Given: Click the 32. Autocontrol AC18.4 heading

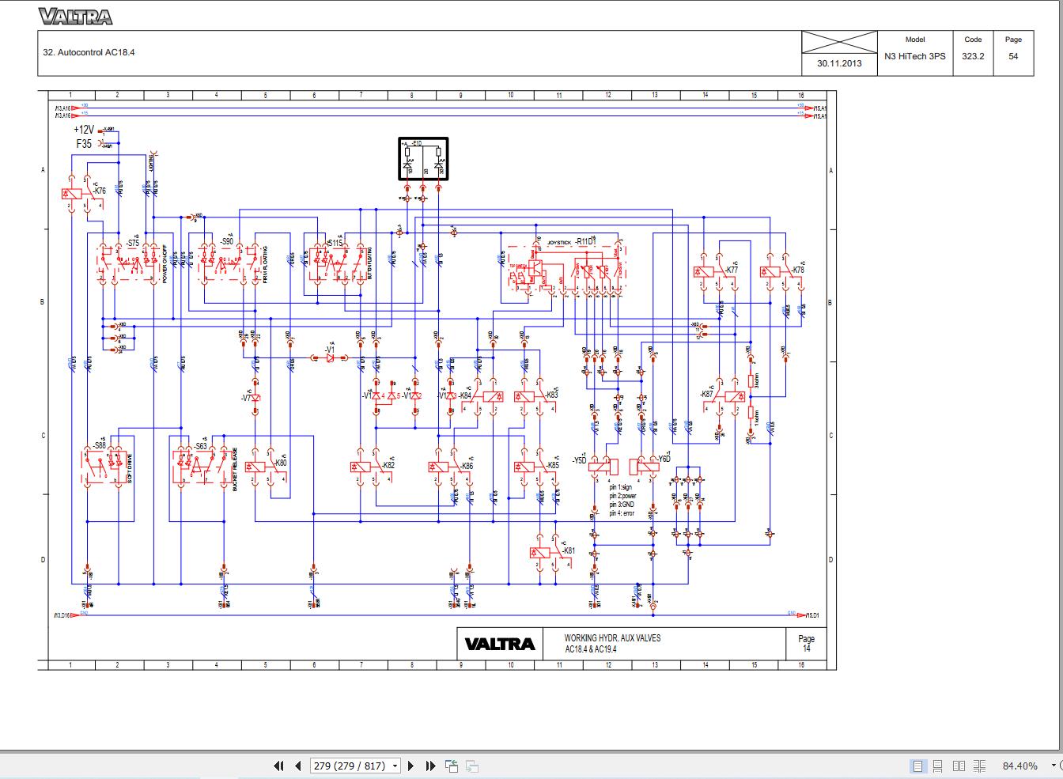Looking at the screenshot, I should pyautogui.click(x=89, y=52).
